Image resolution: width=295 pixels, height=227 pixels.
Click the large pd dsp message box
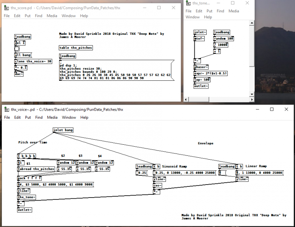tap(117, 70)
